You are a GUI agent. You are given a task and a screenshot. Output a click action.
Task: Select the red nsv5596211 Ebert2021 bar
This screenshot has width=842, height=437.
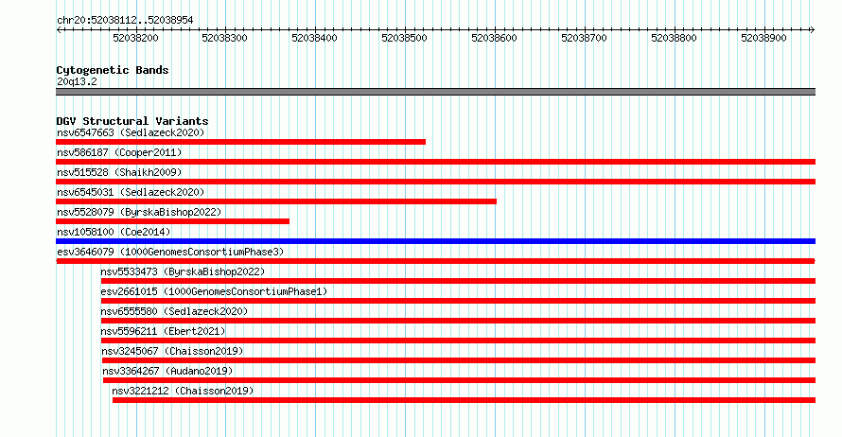(x=458, y=341)
